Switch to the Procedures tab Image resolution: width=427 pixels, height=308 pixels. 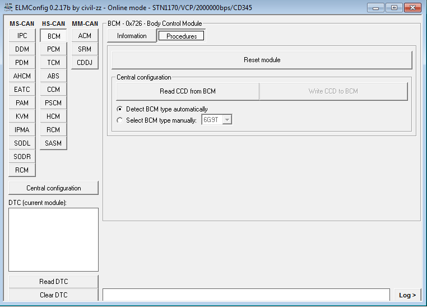(182, 36)
